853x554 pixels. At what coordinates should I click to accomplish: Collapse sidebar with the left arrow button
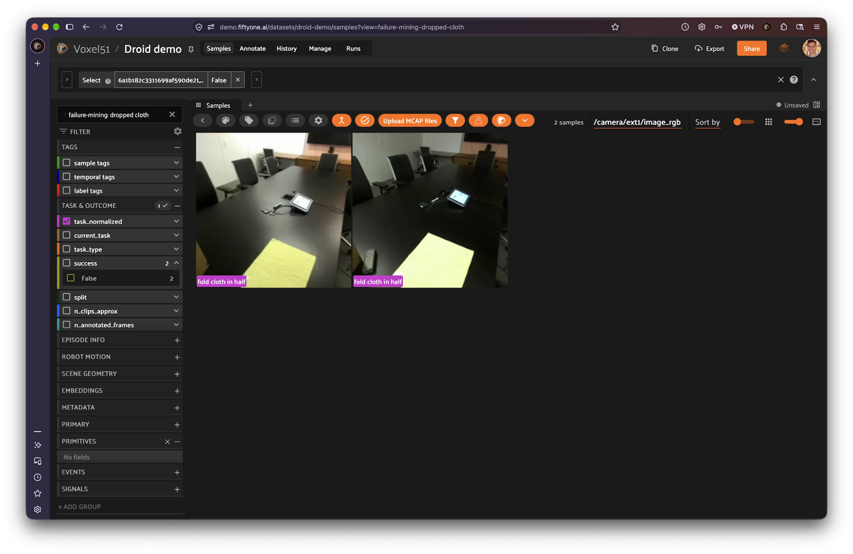point(203,121)
